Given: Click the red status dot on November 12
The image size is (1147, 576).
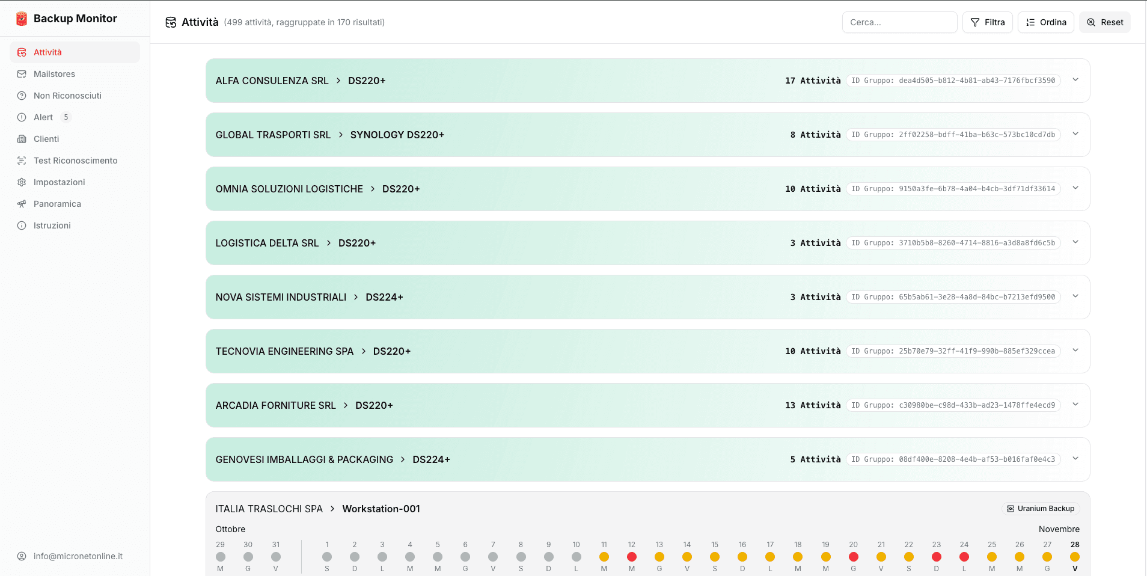Looking at the screenshot, I should coord(631,557).
